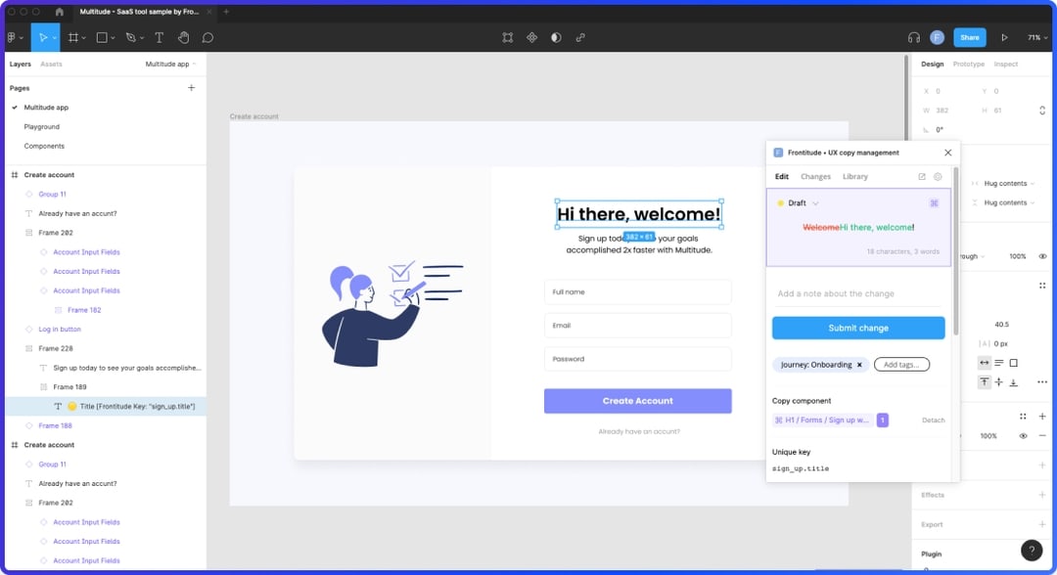Toggle auto-width text resizing
This screenshot has width=1057, height=575.
(985, 362)
